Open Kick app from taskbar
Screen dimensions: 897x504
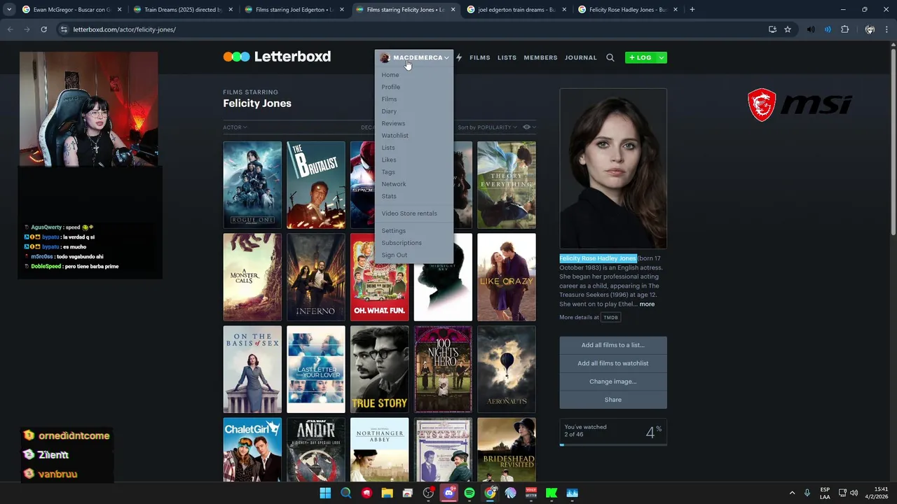(552, 493)
